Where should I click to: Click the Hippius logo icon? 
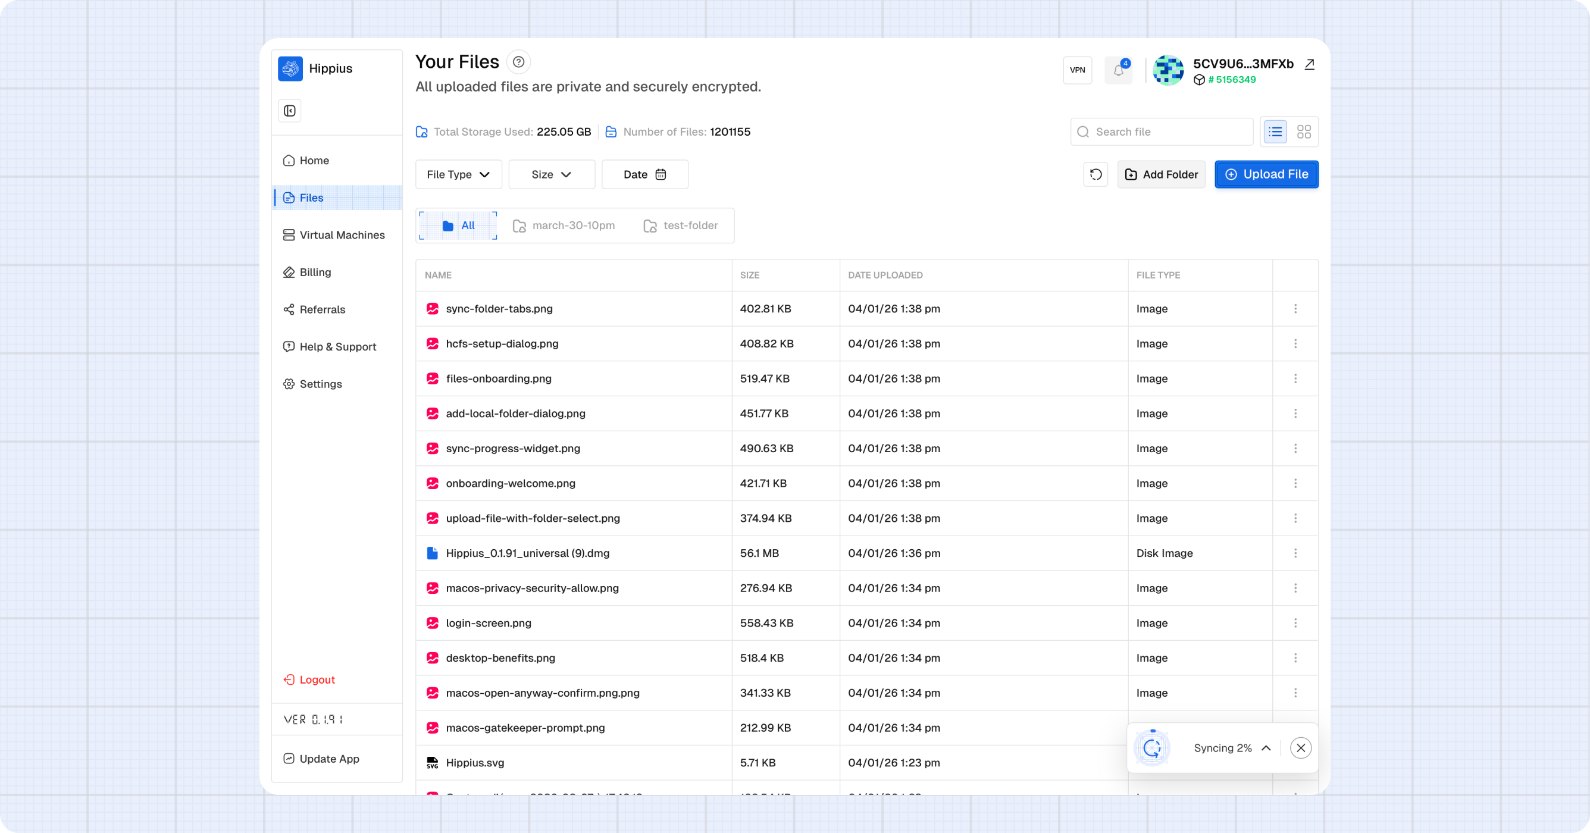click(x=290, y=68)
